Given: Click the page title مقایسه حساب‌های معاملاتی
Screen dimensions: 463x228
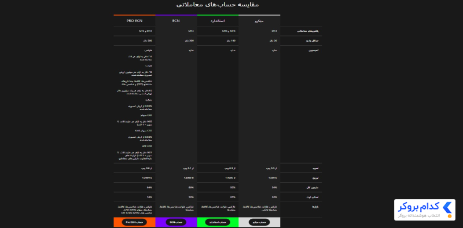Looking at the screenshot, I should tap(218, 5).
